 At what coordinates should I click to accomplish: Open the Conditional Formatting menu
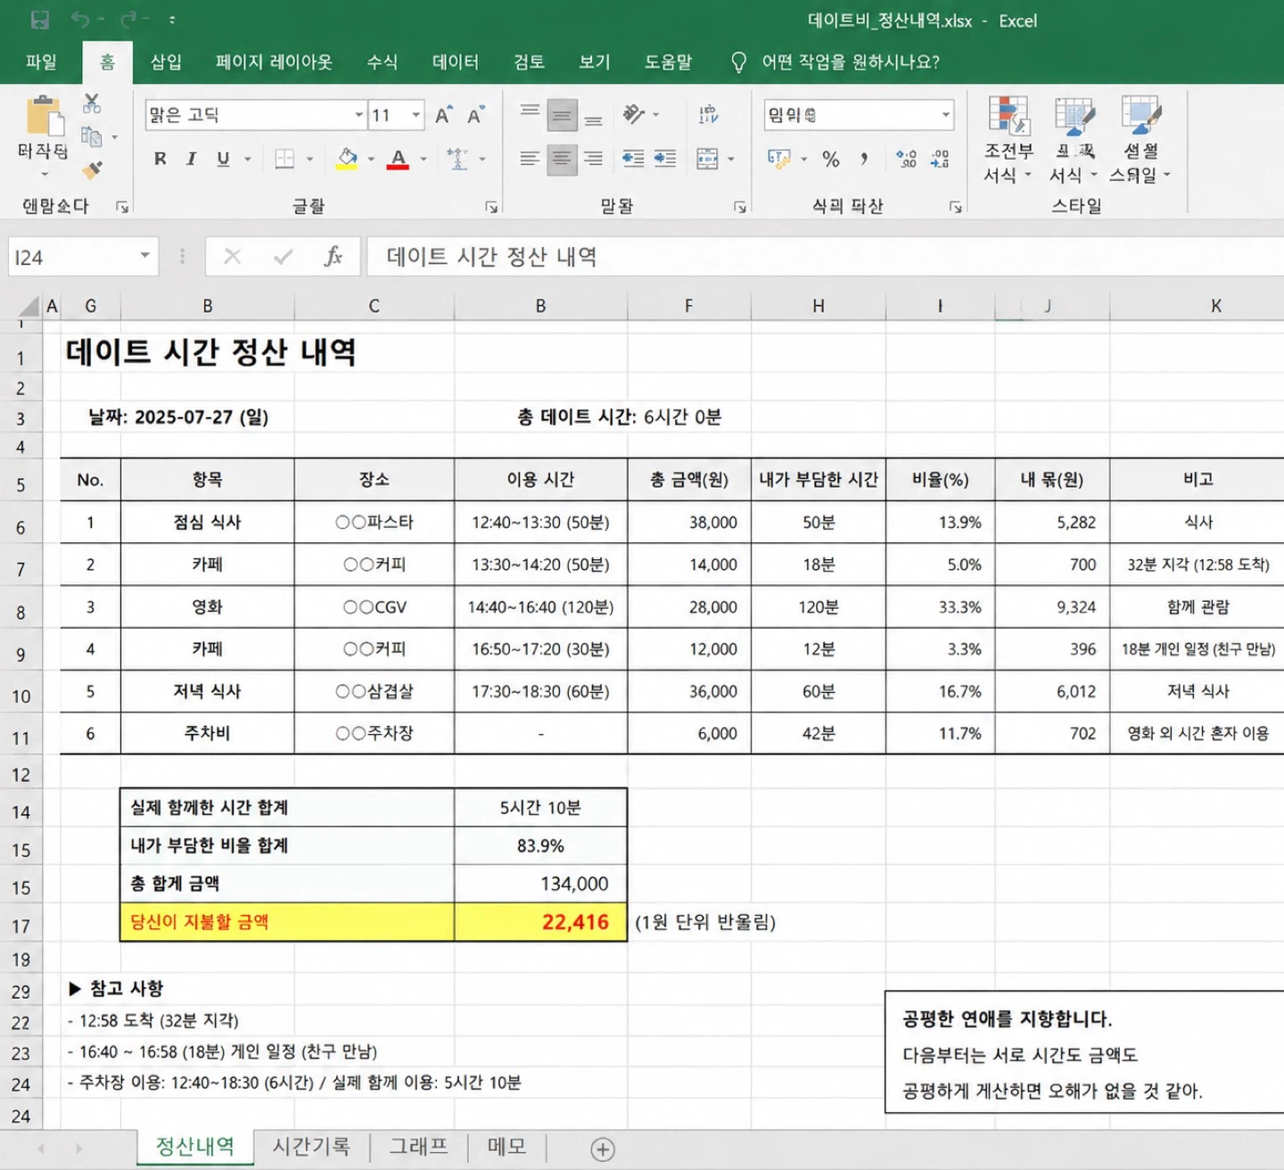1008,140
